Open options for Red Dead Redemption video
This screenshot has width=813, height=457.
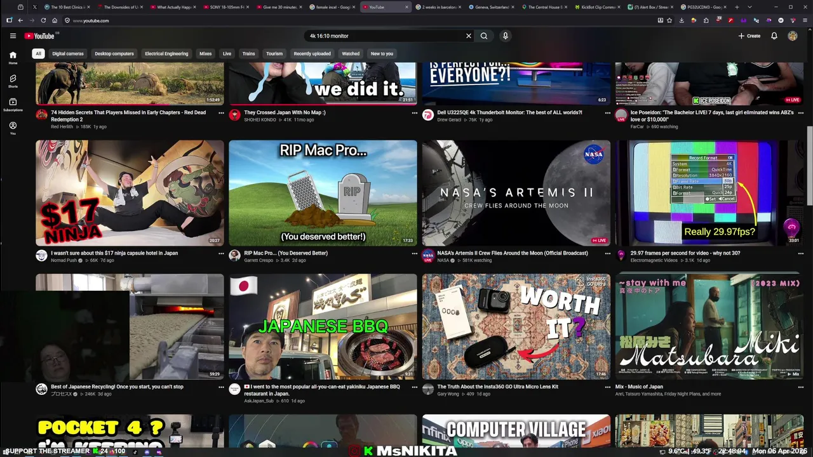tap(221, 113)
